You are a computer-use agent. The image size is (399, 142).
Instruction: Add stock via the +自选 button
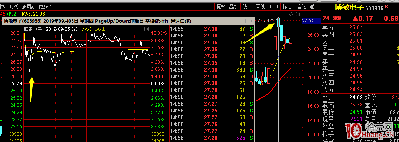(301, 6)
